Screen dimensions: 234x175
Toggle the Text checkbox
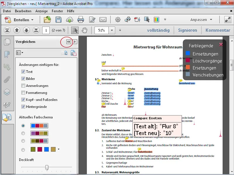tap(23, 71)
